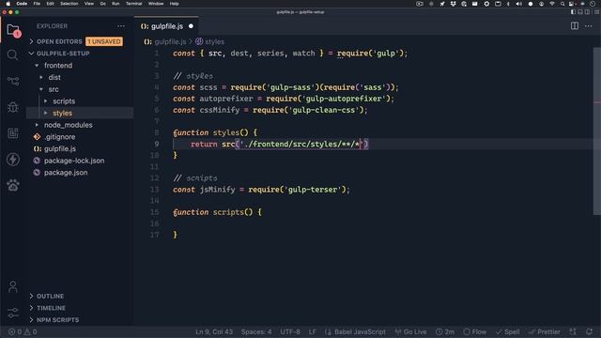Open the Search view in activity bar
The image size is (601, 338).
tap(12, 54)
